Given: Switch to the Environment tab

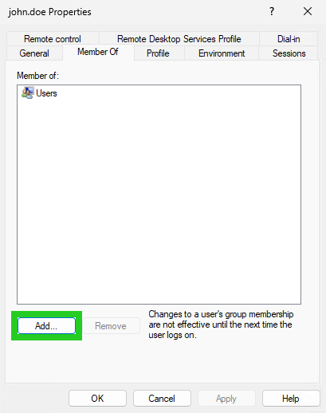Looking at the screenshot, I should point(222,53).
